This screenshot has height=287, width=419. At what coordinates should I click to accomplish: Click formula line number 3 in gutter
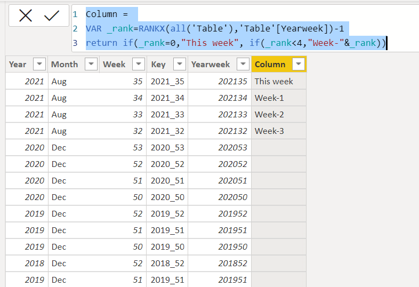click(x=75, y=43)
